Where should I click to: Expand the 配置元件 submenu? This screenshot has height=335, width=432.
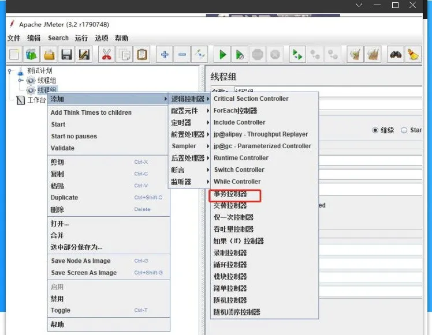click(x=189, y=111)
